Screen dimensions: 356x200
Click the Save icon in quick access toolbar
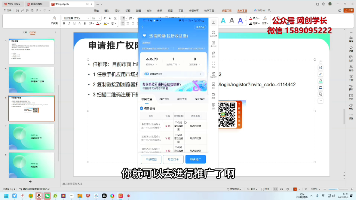(x=17, y=10)
